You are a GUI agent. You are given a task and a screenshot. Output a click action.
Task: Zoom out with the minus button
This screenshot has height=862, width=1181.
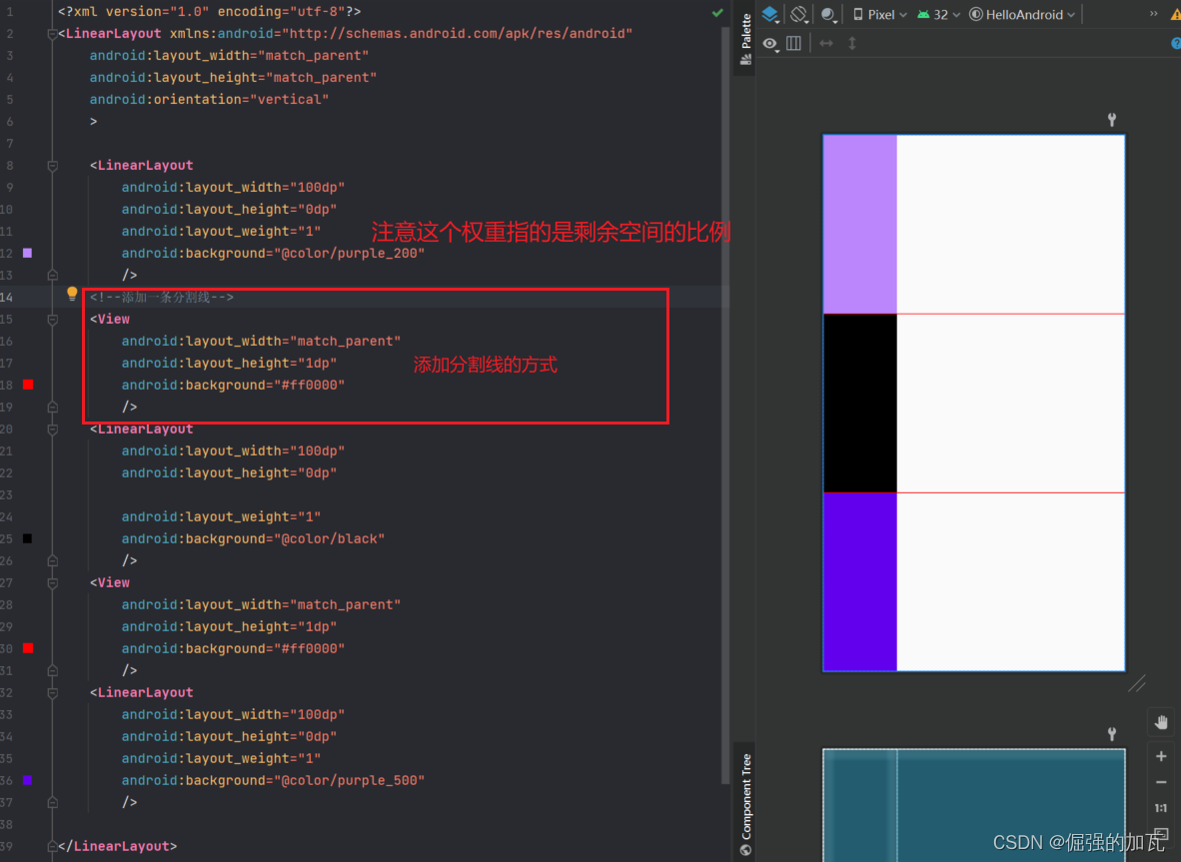(1161, 783)
